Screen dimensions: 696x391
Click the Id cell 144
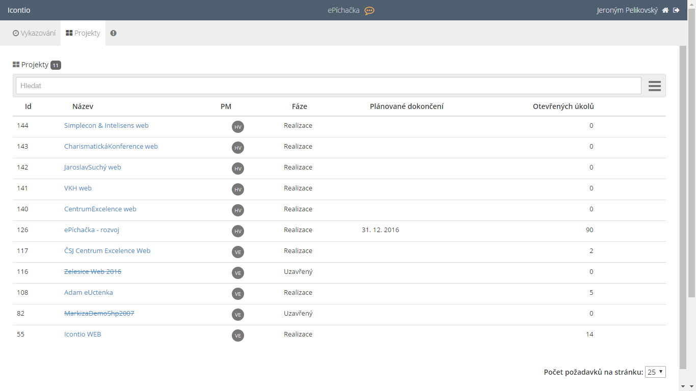click(x=22, y=125)
